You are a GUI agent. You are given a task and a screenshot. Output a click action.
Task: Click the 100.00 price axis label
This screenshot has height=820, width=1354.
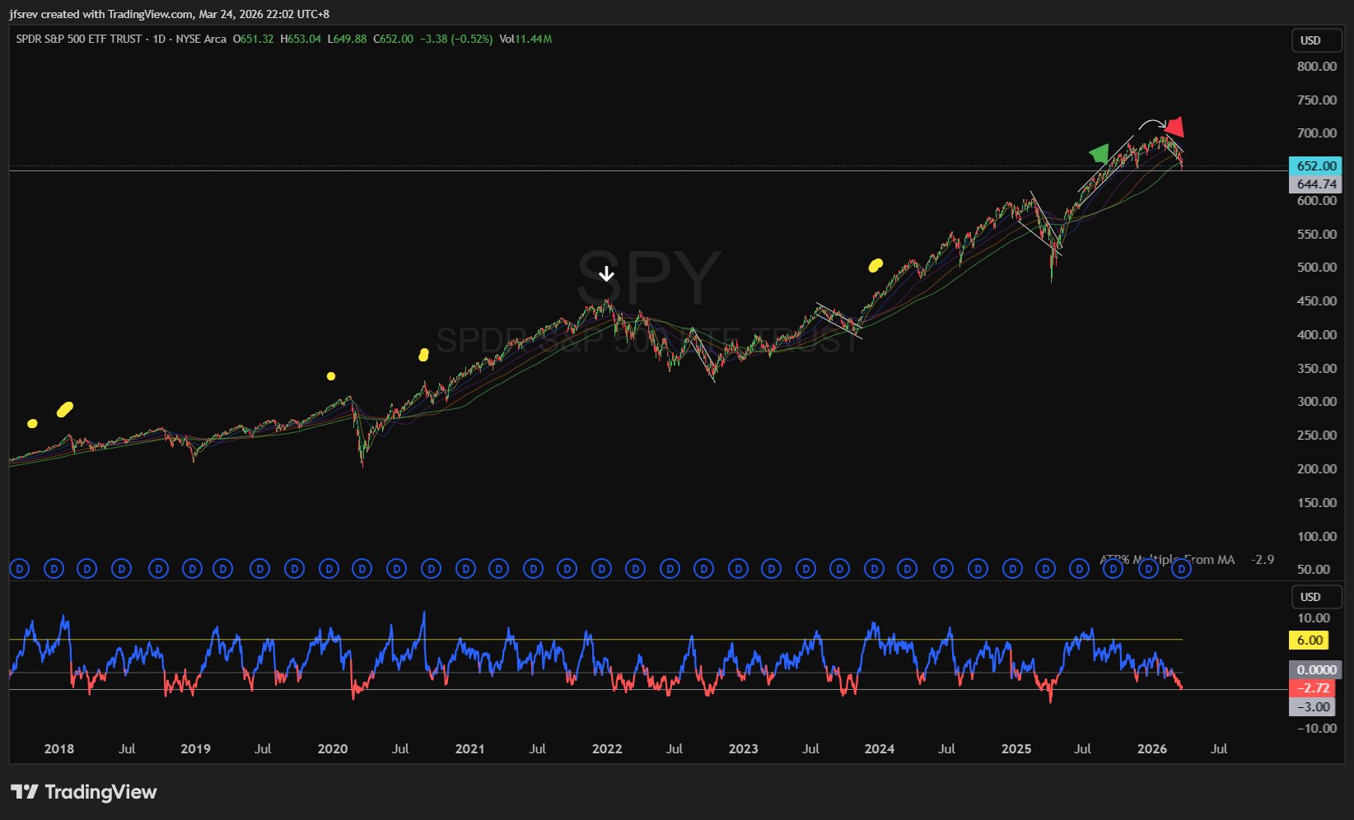(x=1317, y=536)
